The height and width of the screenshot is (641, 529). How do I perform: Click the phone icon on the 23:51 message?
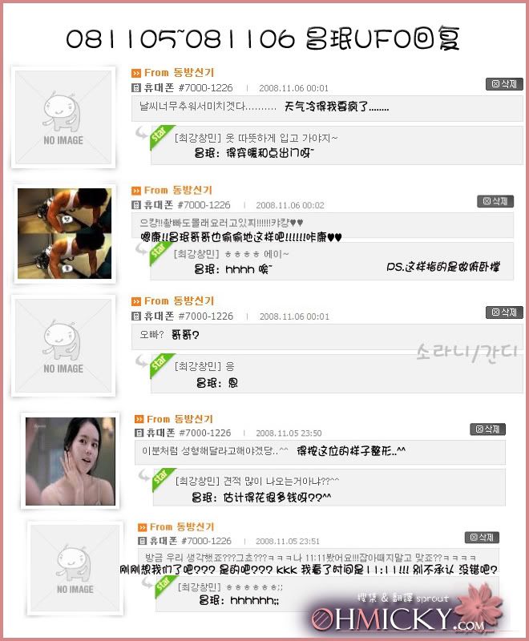pyautogui.click(x=142, y=541)
